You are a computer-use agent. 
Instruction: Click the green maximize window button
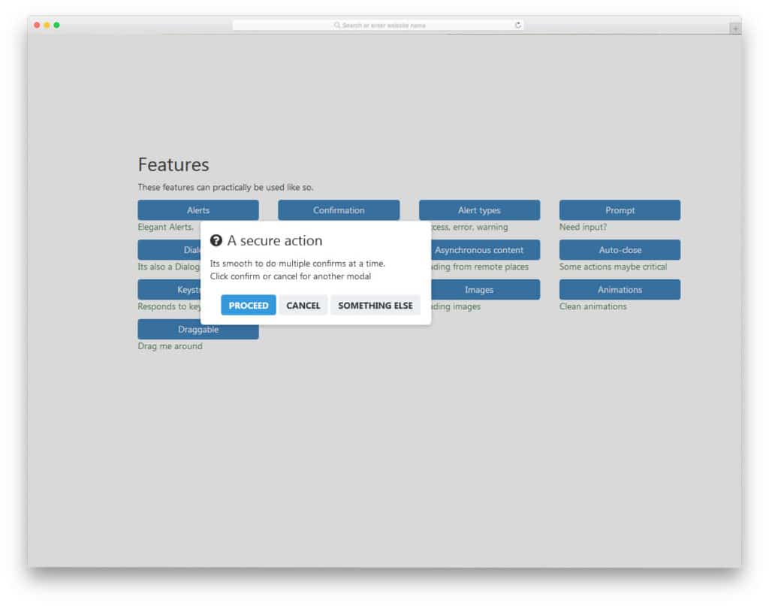click(x=56, y=25)
